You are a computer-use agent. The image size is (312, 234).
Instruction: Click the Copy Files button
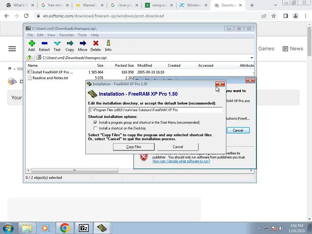(134, 147)
